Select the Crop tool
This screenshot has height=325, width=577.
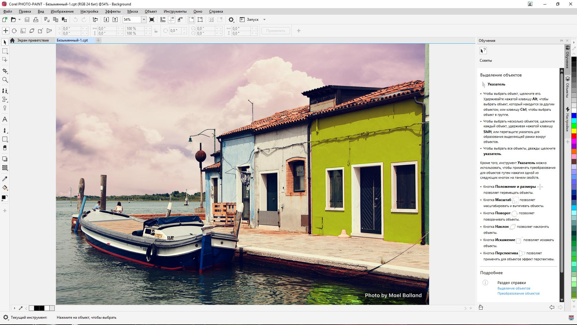[x=5, y=71]
